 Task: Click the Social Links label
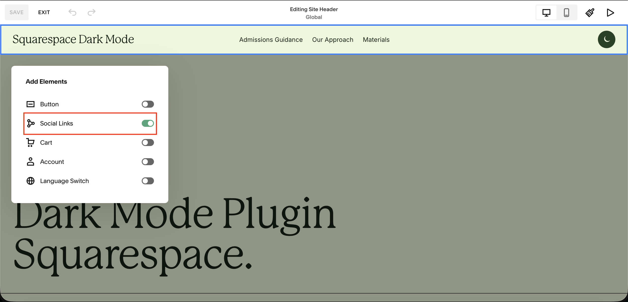tap(57, 123)
